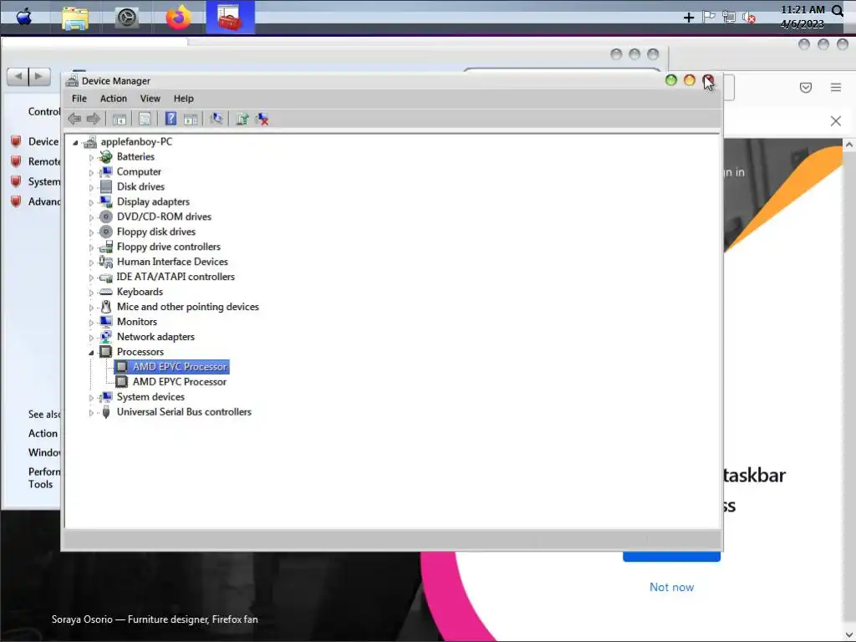
Task: Click the Not now link in Firefox
Action: click(671, 587)
